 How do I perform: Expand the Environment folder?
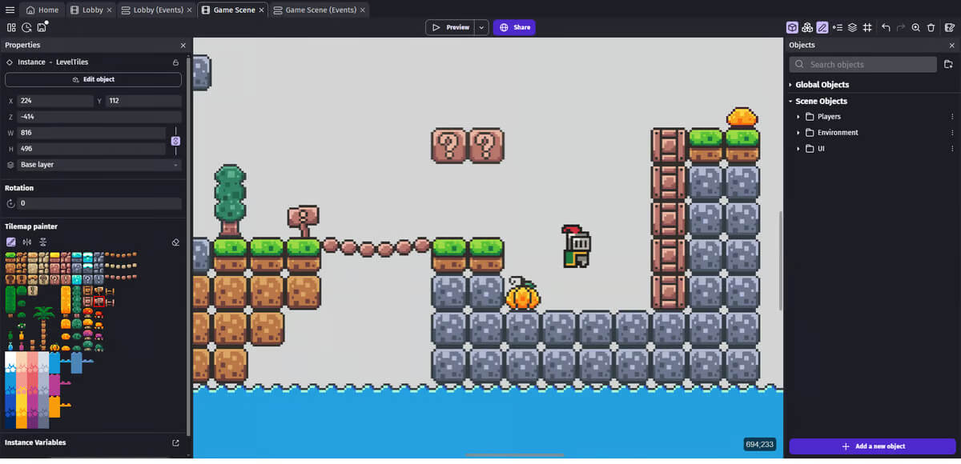798,133
